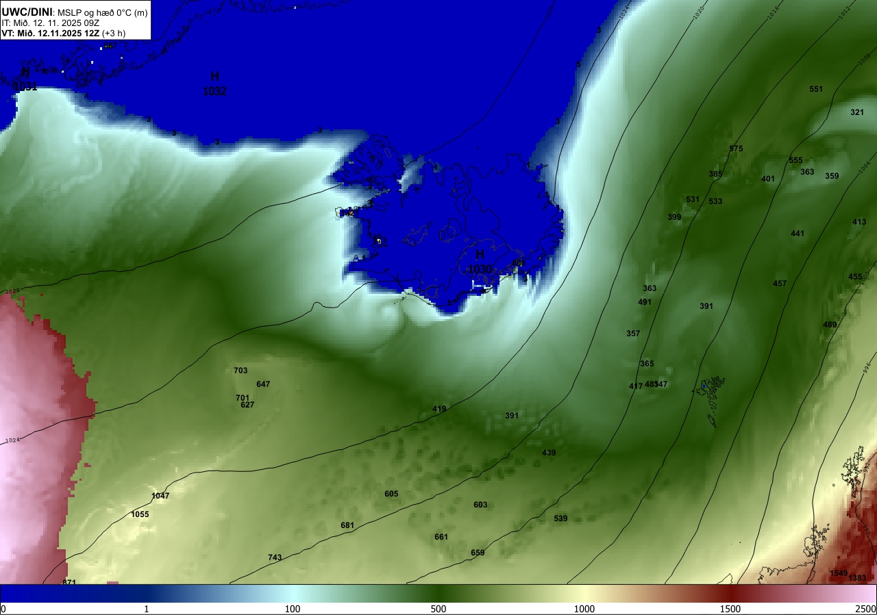Click the 401 height value

[768, 179]
